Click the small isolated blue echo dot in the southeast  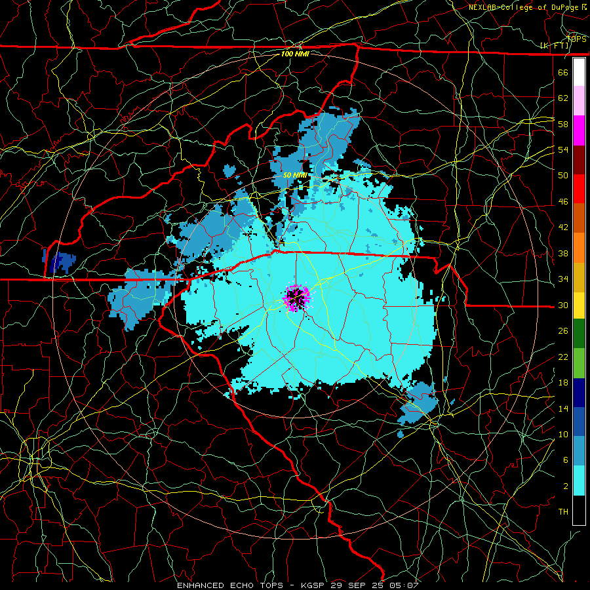click(401, 435)
